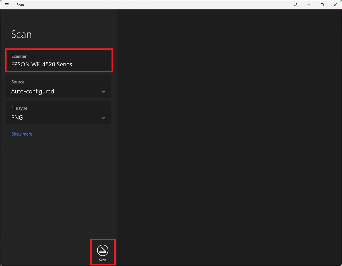Close the Scan app window
342x266 pixels.
(335, 5)
